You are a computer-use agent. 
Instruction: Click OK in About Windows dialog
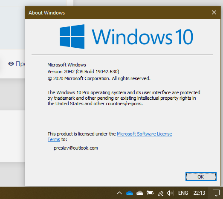[201, 177]
